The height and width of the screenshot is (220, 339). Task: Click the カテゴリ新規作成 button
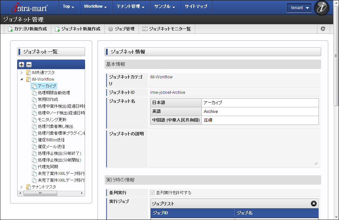click(27, 29)
